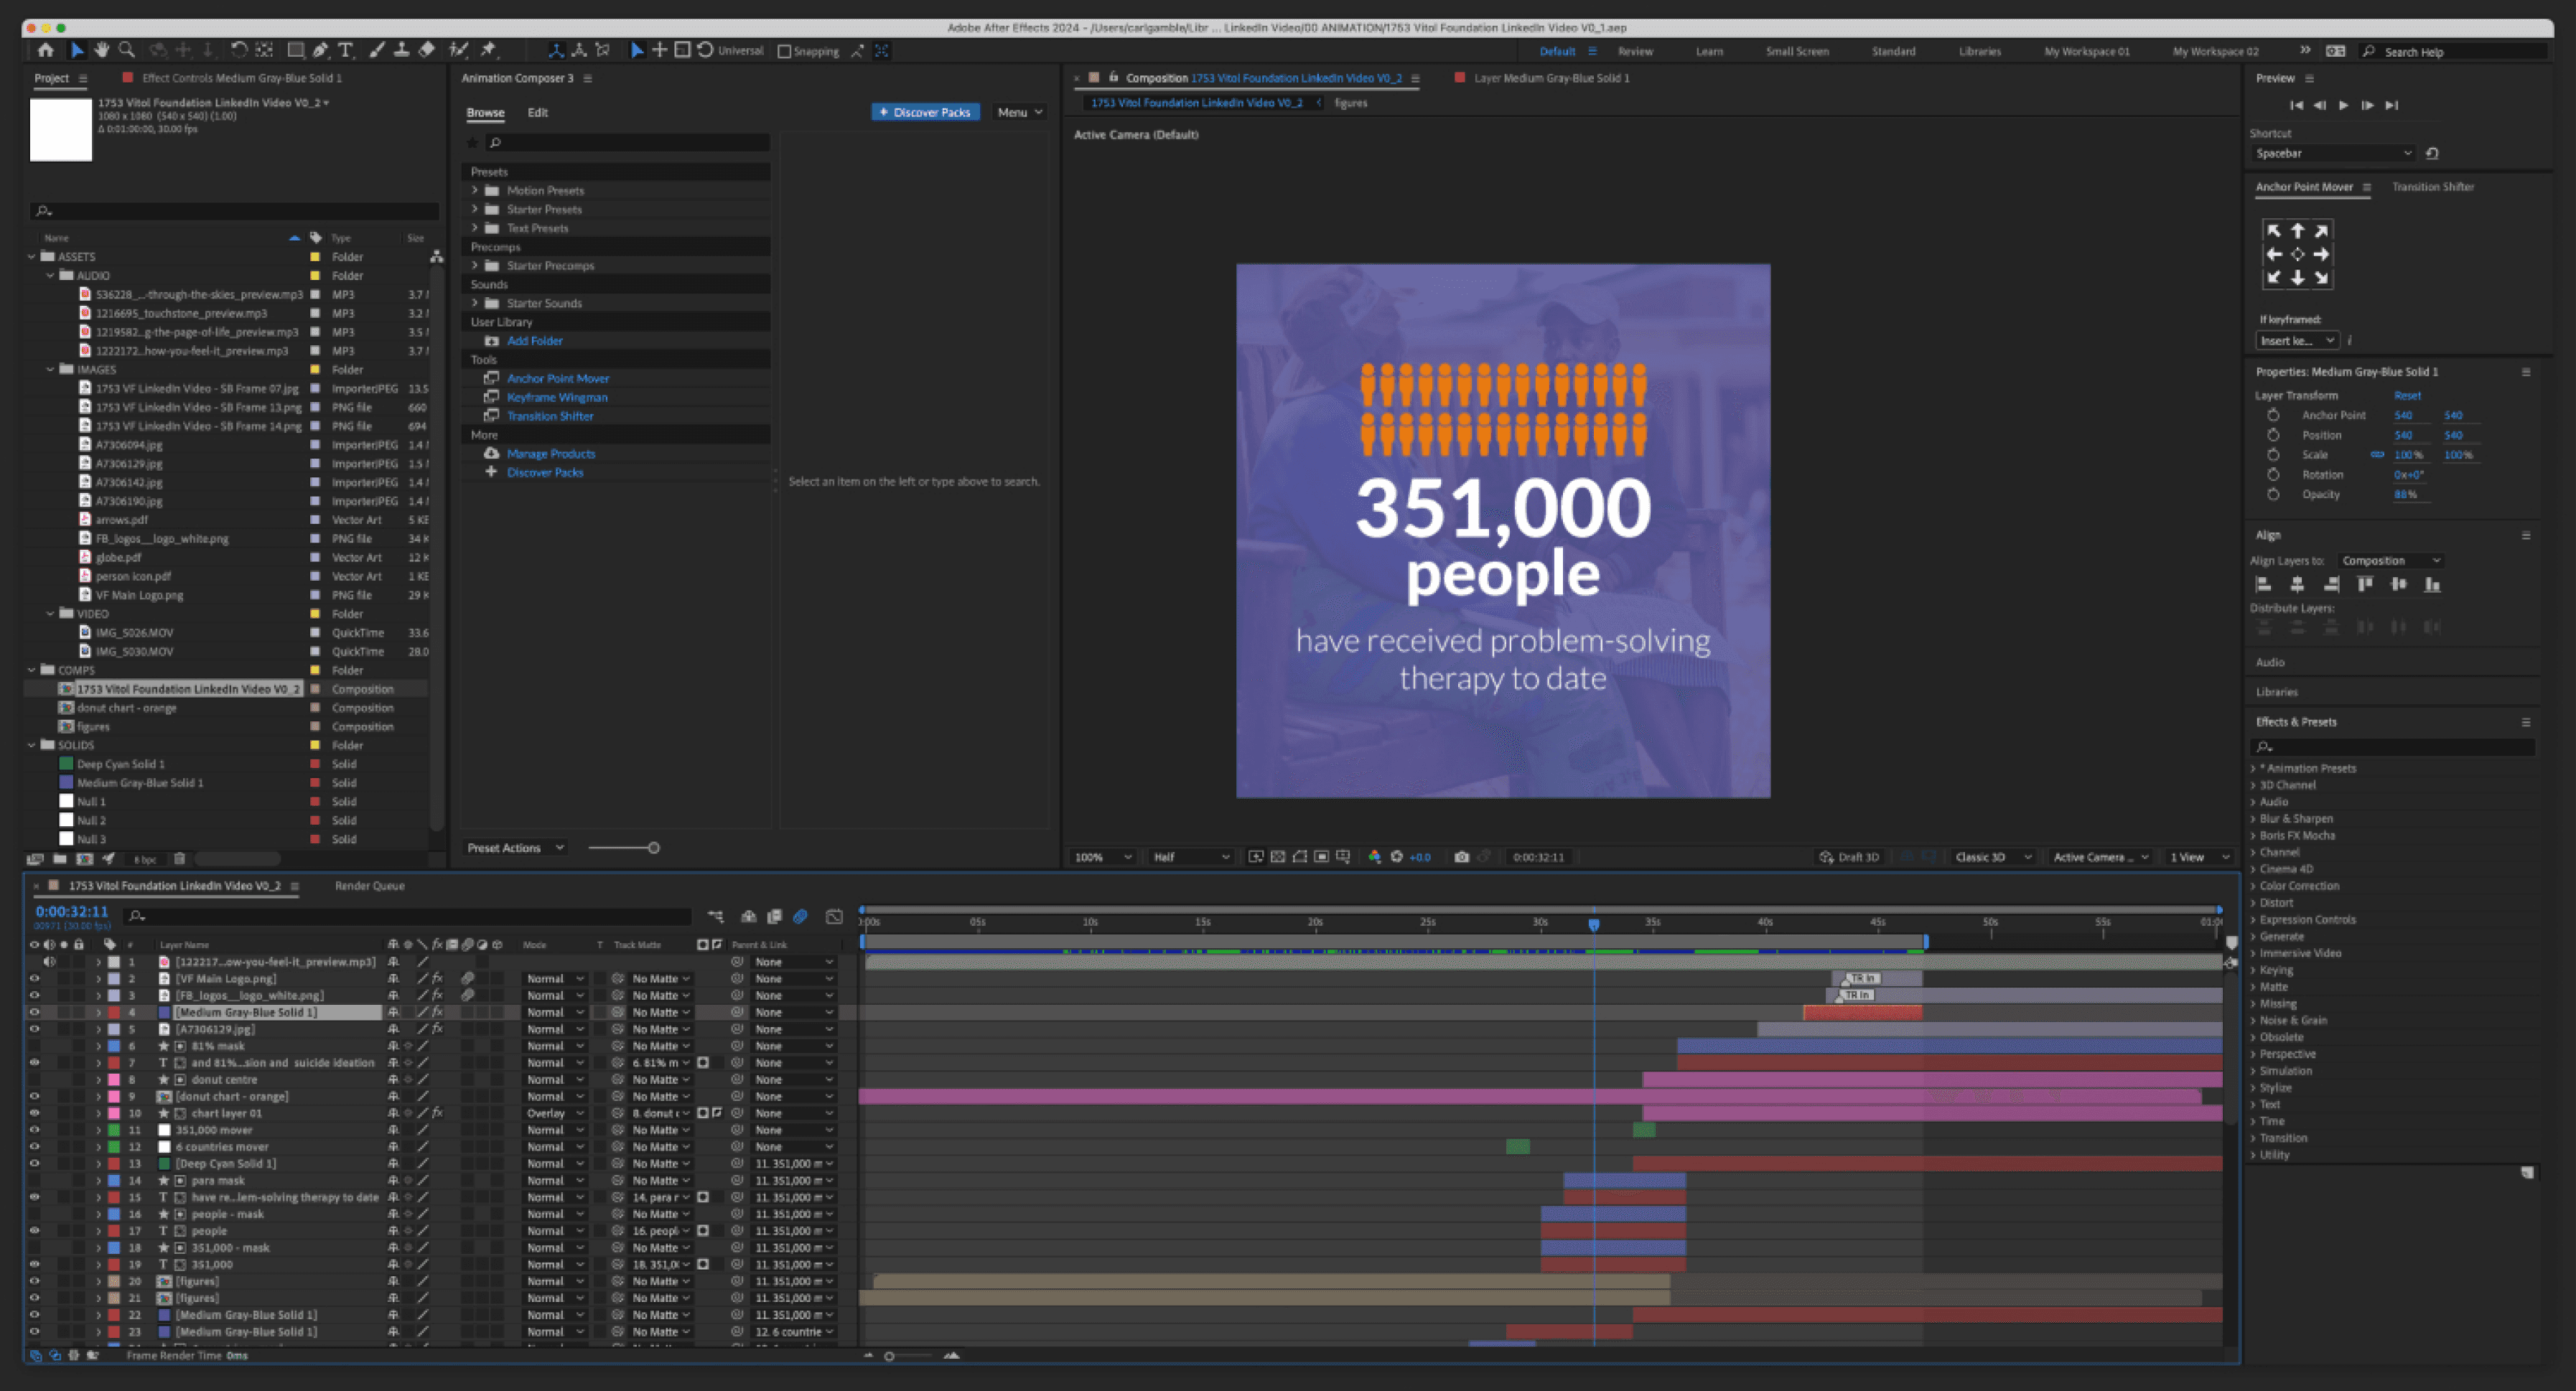Click the current time indicator field

pyautogui.click(x=72, y=911)
